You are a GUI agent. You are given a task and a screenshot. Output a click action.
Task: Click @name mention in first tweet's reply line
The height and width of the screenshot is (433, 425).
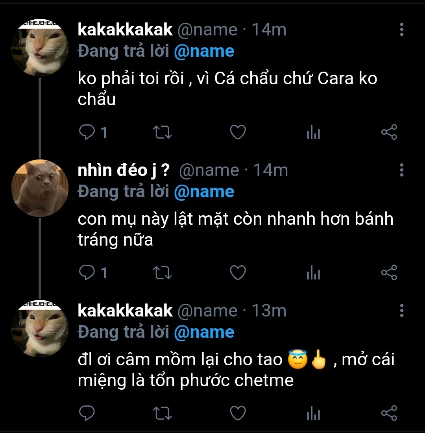(204, 52)
